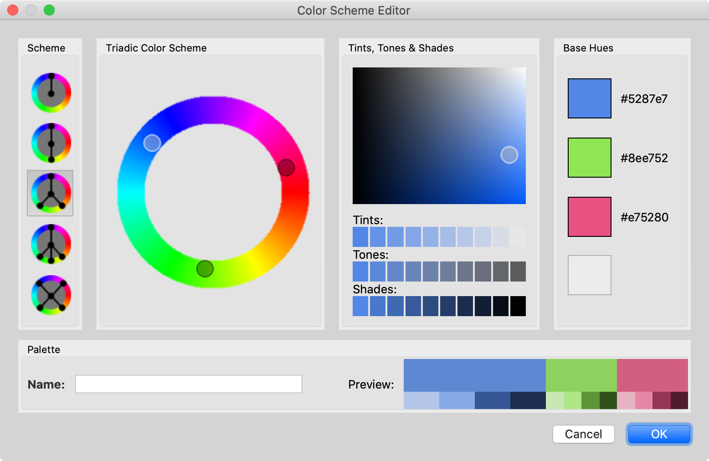Select the green #8ee752 base hue swatch
The width and height of the screenshot is (709, 461).
[589, 158]
